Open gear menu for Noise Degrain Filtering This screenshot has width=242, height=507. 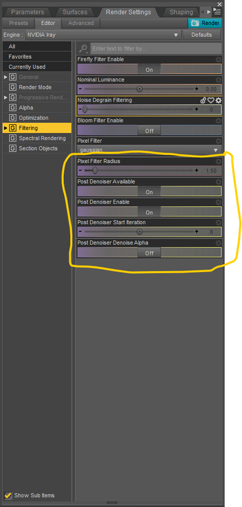point(219,100)
